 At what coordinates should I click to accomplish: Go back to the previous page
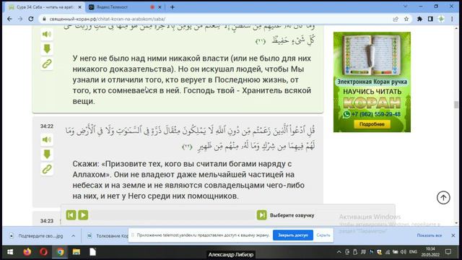click(9, 19)
